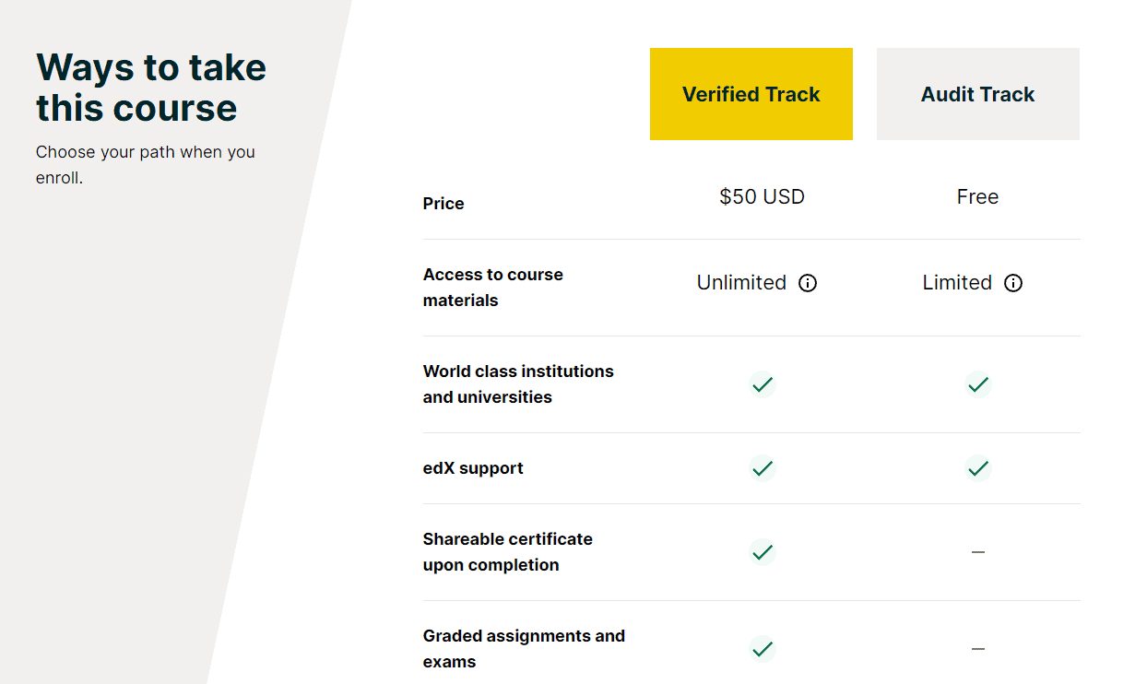This screenshot has height=684, width=1135.
Task: Click the Access to course materials label
Action: pyautogui.click(x=493, y=288)
